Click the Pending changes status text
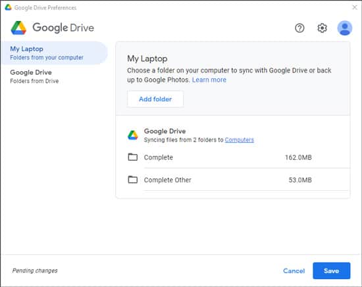 pyautogui.click(x=35, y=271)
